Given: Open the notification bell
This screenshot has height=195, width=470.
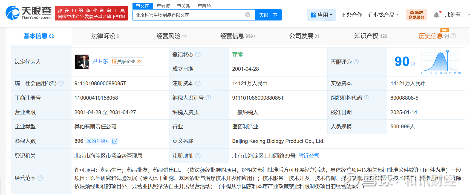Looking at the screenshot, I should 436,15.
